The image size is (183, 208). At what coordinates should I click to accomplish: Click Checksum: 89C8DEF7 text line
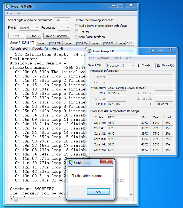pos(32,189)
